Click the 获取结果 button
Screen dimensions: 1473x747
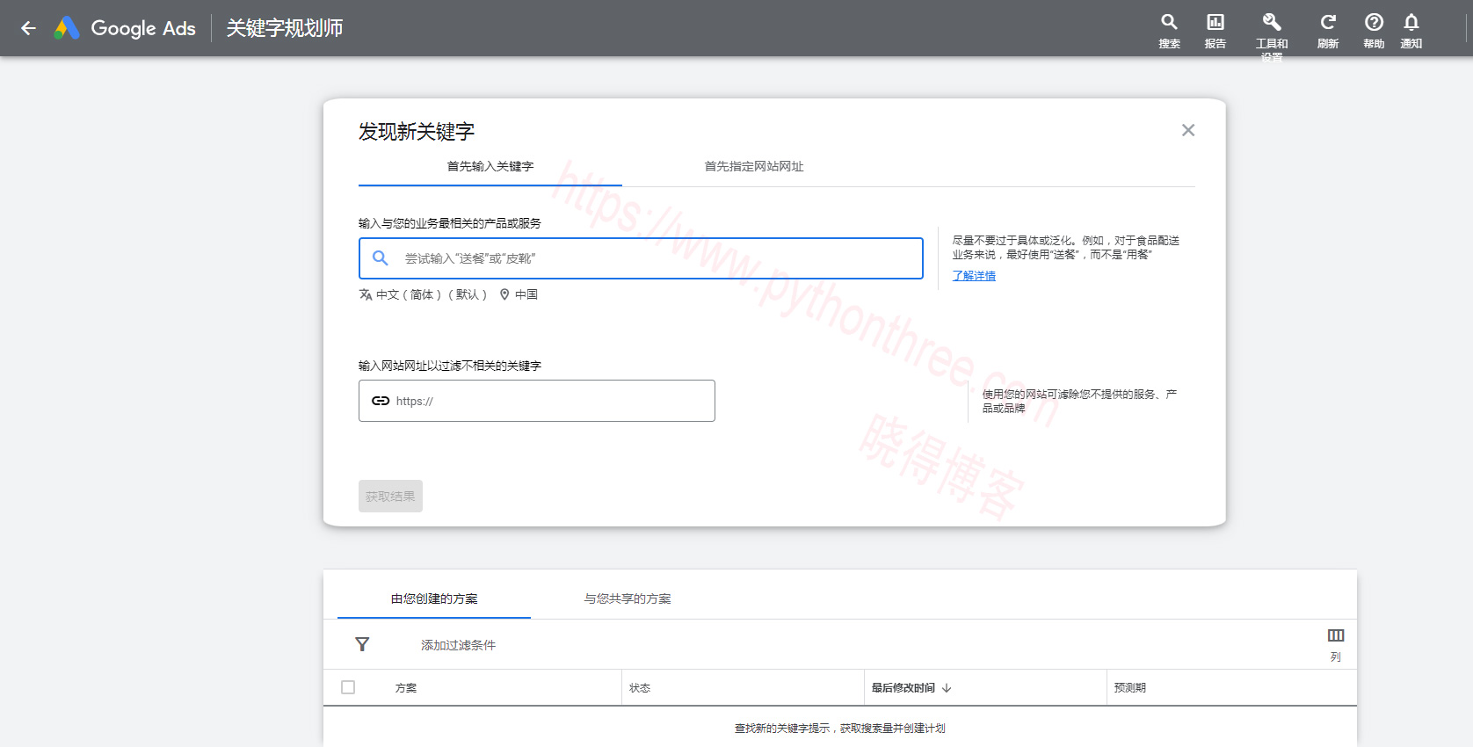point(390,496)
